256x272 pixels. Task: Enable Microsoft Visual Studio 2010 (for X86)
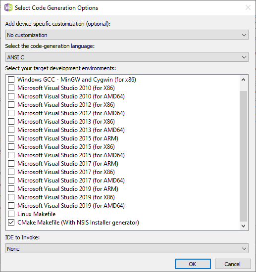pos(11,88)
